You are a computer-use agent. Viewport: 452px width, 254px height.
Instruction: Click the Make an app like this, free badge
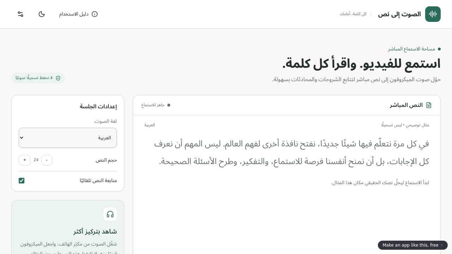[x=413, y=245]
